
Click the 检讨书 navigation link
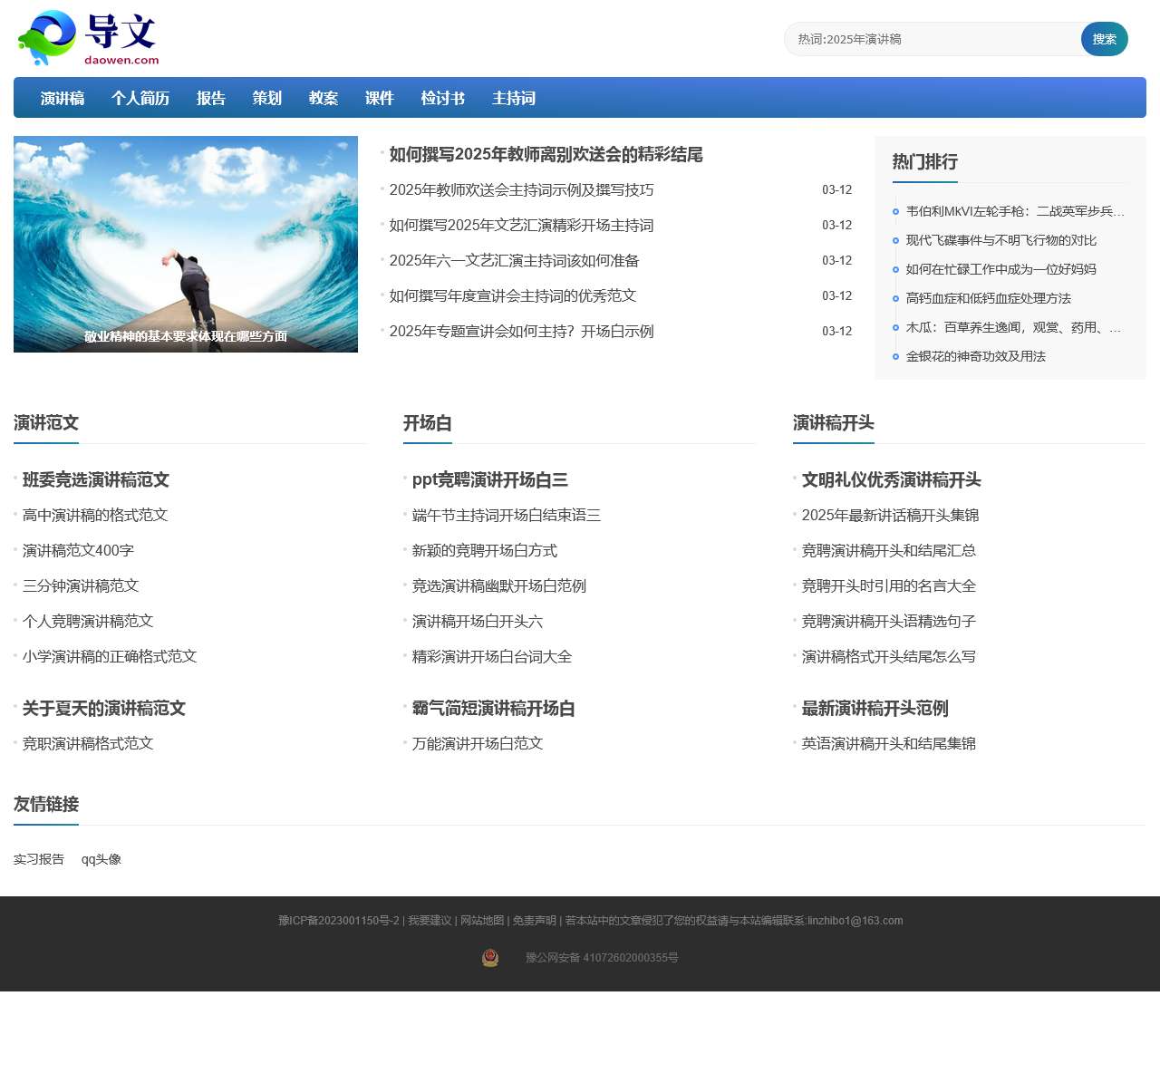[441, 98]
